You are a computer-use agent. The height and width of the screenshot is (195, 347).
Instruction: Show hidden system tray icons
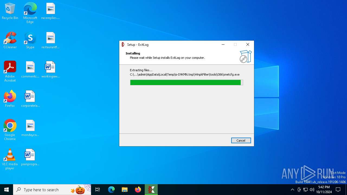point(292,190)
